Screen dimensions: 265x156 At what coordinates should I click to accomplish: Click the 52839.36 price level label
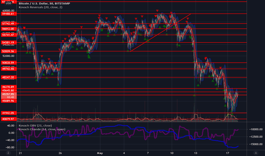(x=9, y=51)
